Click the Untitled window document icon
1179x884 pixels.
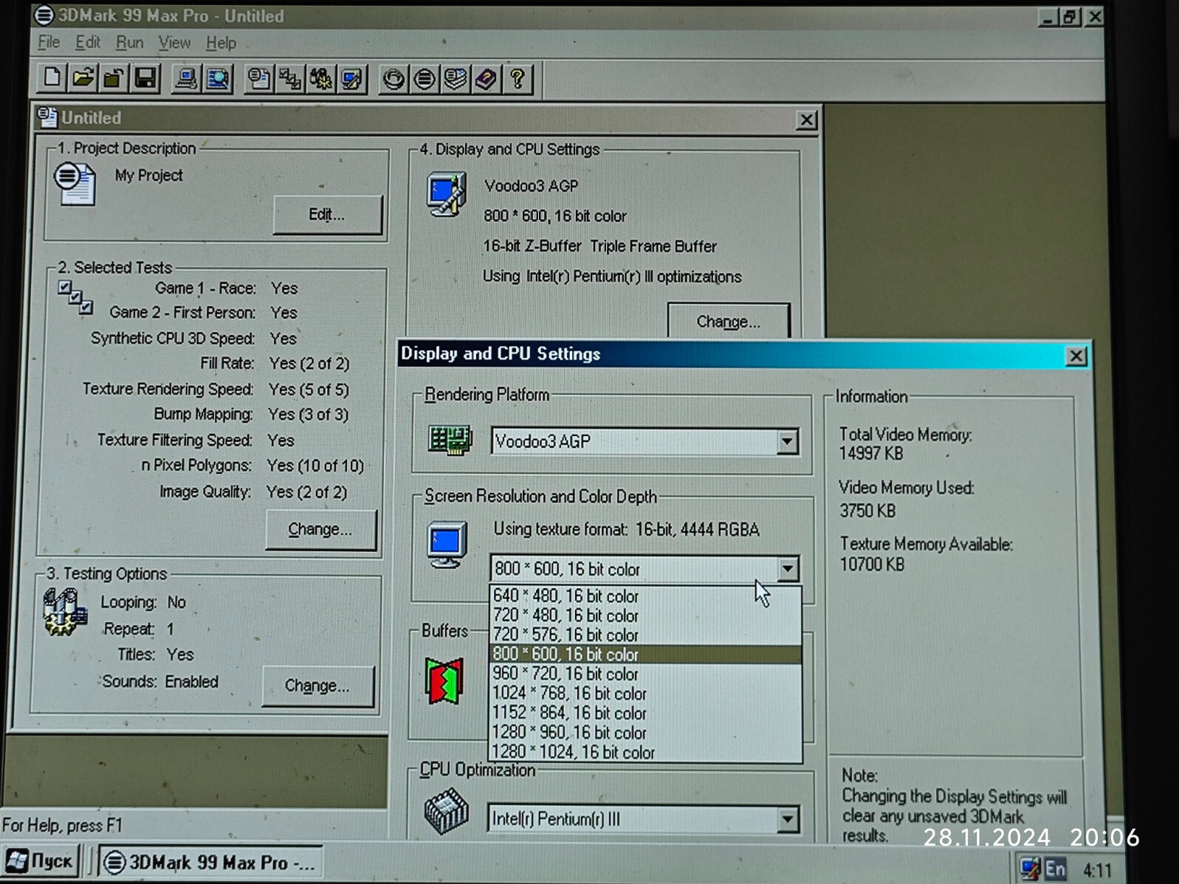[x=47, y=117]
